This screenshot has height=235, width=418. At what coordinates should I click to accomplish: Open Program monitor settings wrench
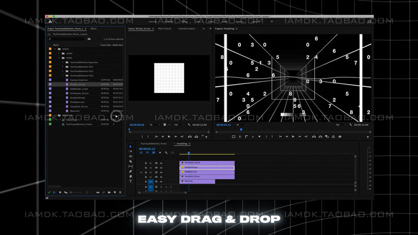coord(351,125)
